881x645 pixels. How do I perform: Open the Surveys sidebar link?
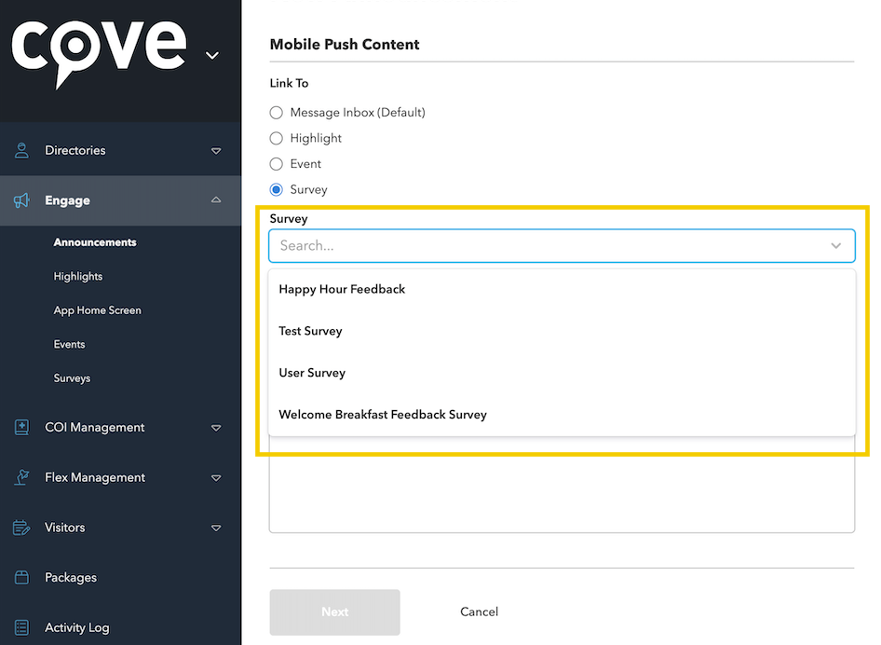72,378
